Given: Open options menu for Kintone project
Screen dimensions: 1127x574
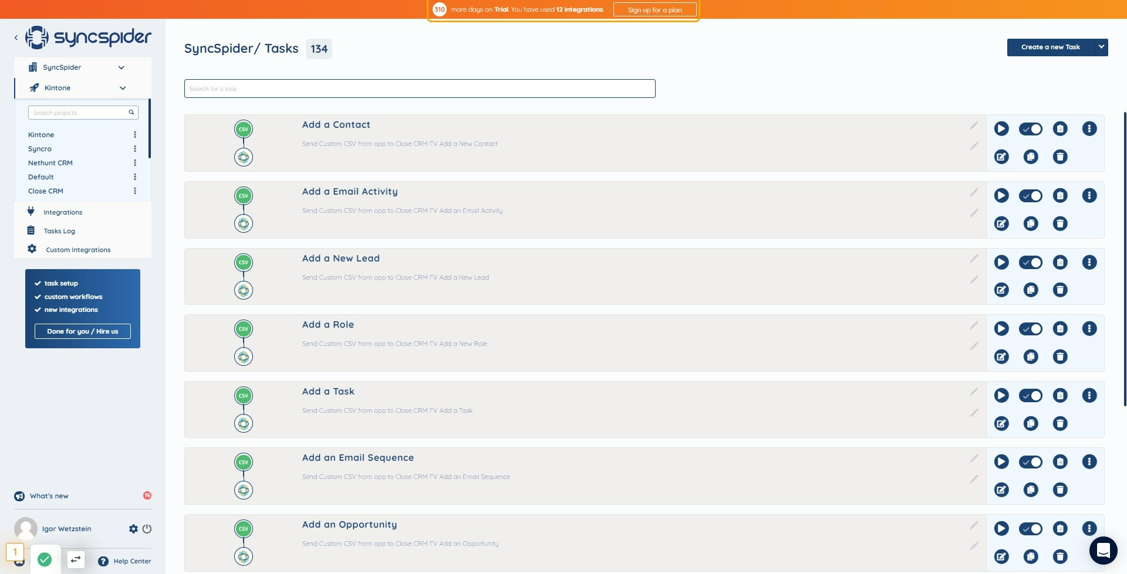Looking at the screenshot, I should 135,135.
